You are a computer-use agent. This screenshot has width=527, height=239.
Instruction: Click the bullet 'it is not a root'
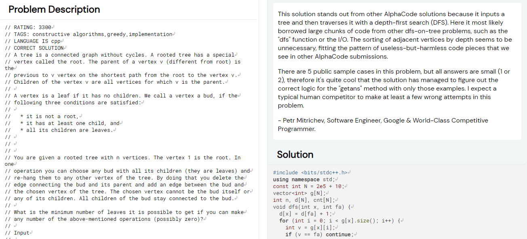click(x=51, y=116)
